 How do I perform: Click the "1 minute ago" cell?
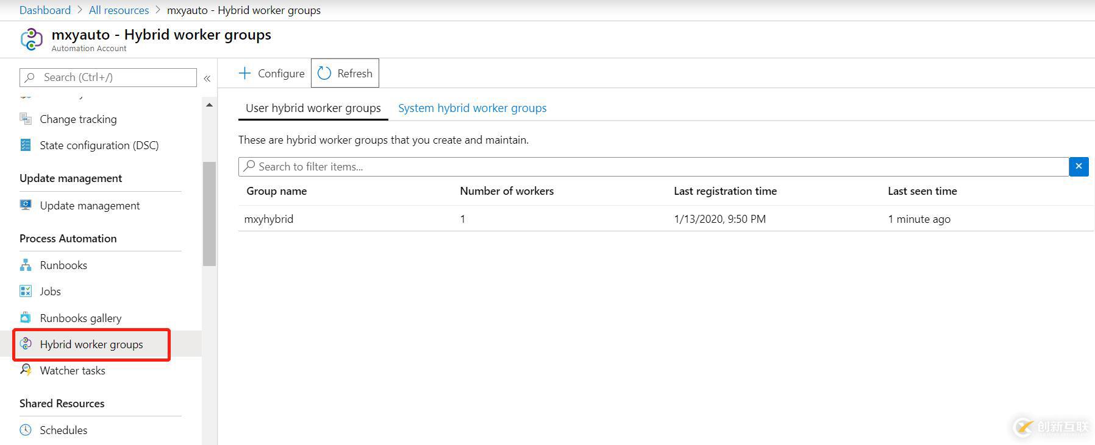point(919,219)
